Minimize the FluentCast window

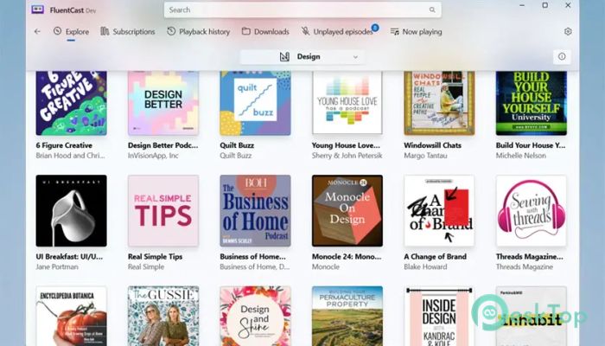pyautogui.click(x=522, y=5)
